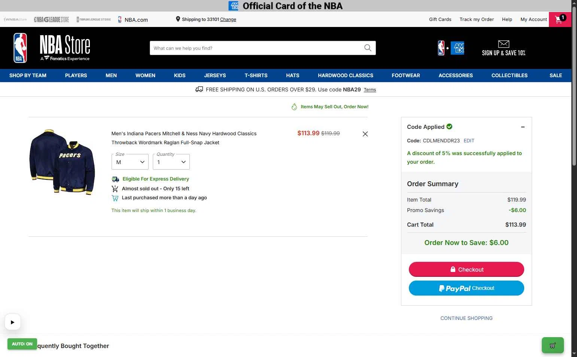Screen dimensions: 577x357
Task: Click the location pin shipping icon
Action: pyautogui.click(x=178, y=19)
